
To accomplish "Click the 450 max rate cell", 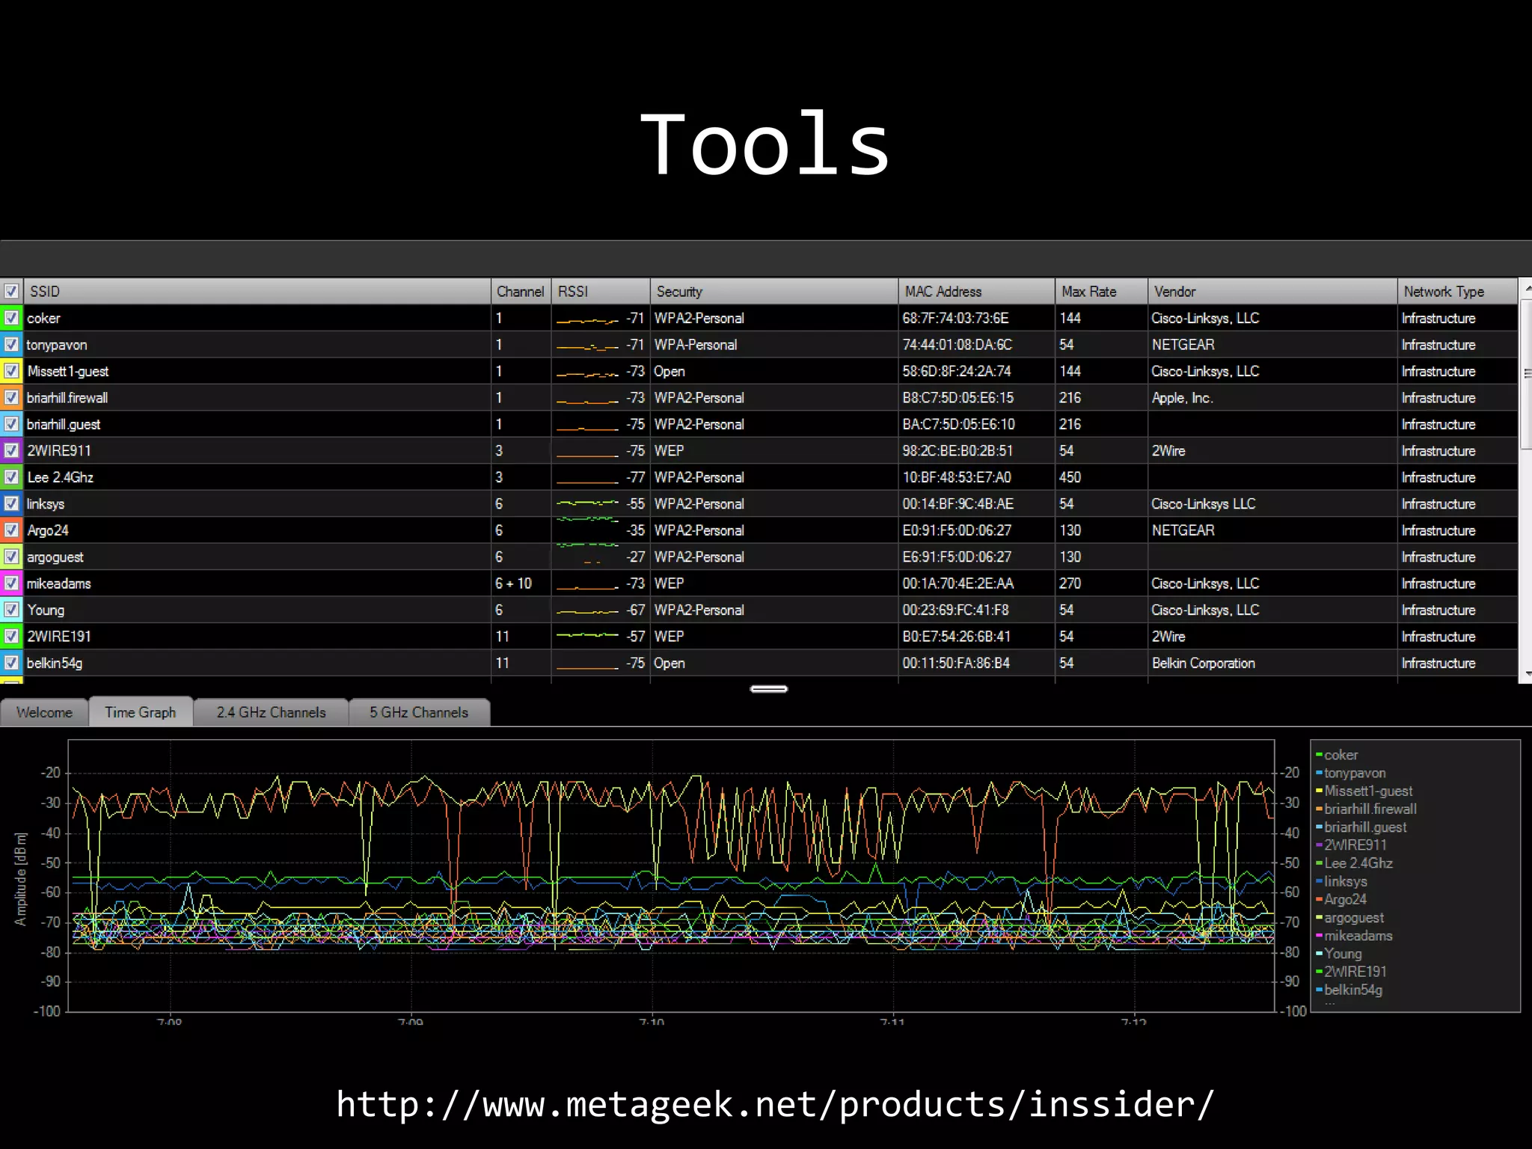I will [x=1101, y=477].
